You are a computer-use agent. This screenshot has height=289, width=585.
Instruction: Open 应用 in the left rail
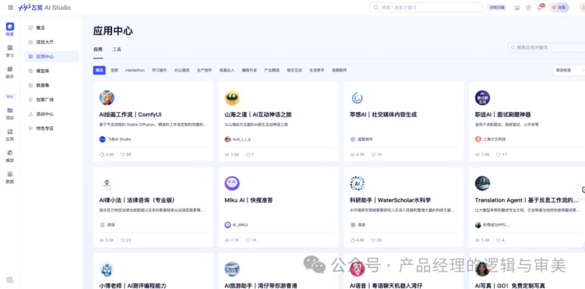pyautogui.click(x=10, y=135)
